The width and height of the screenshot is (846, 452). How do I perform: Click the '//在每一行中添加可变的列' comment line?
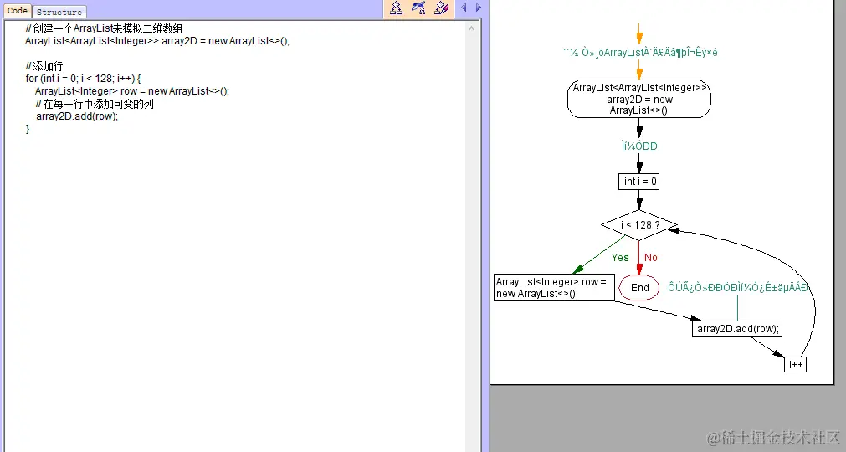95,104
